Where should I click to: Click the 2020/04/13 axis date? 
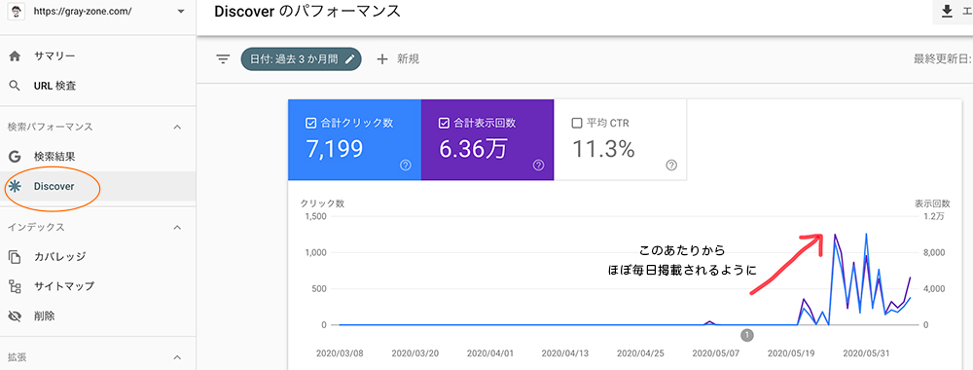pos(564,353)
